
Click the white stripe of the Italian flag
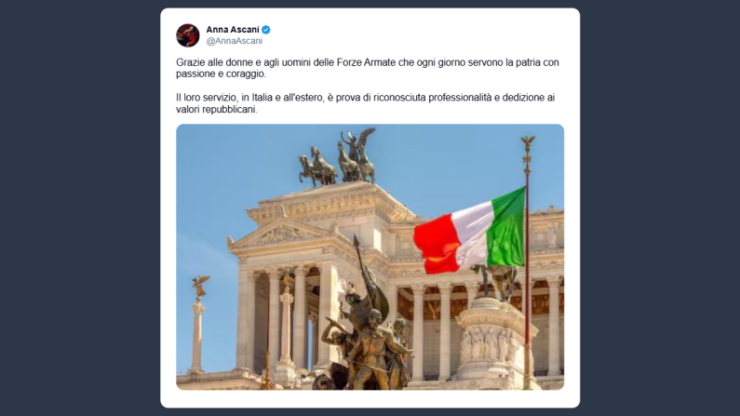[x=472, y=235]
